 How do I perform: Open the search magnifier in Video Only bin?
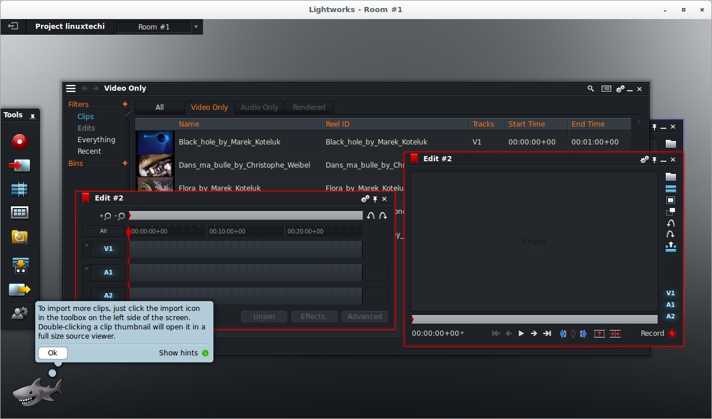coord(591,88)
